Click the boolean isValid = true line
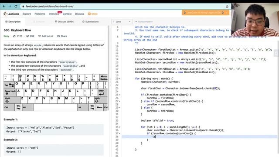 [x=157, y=120]
